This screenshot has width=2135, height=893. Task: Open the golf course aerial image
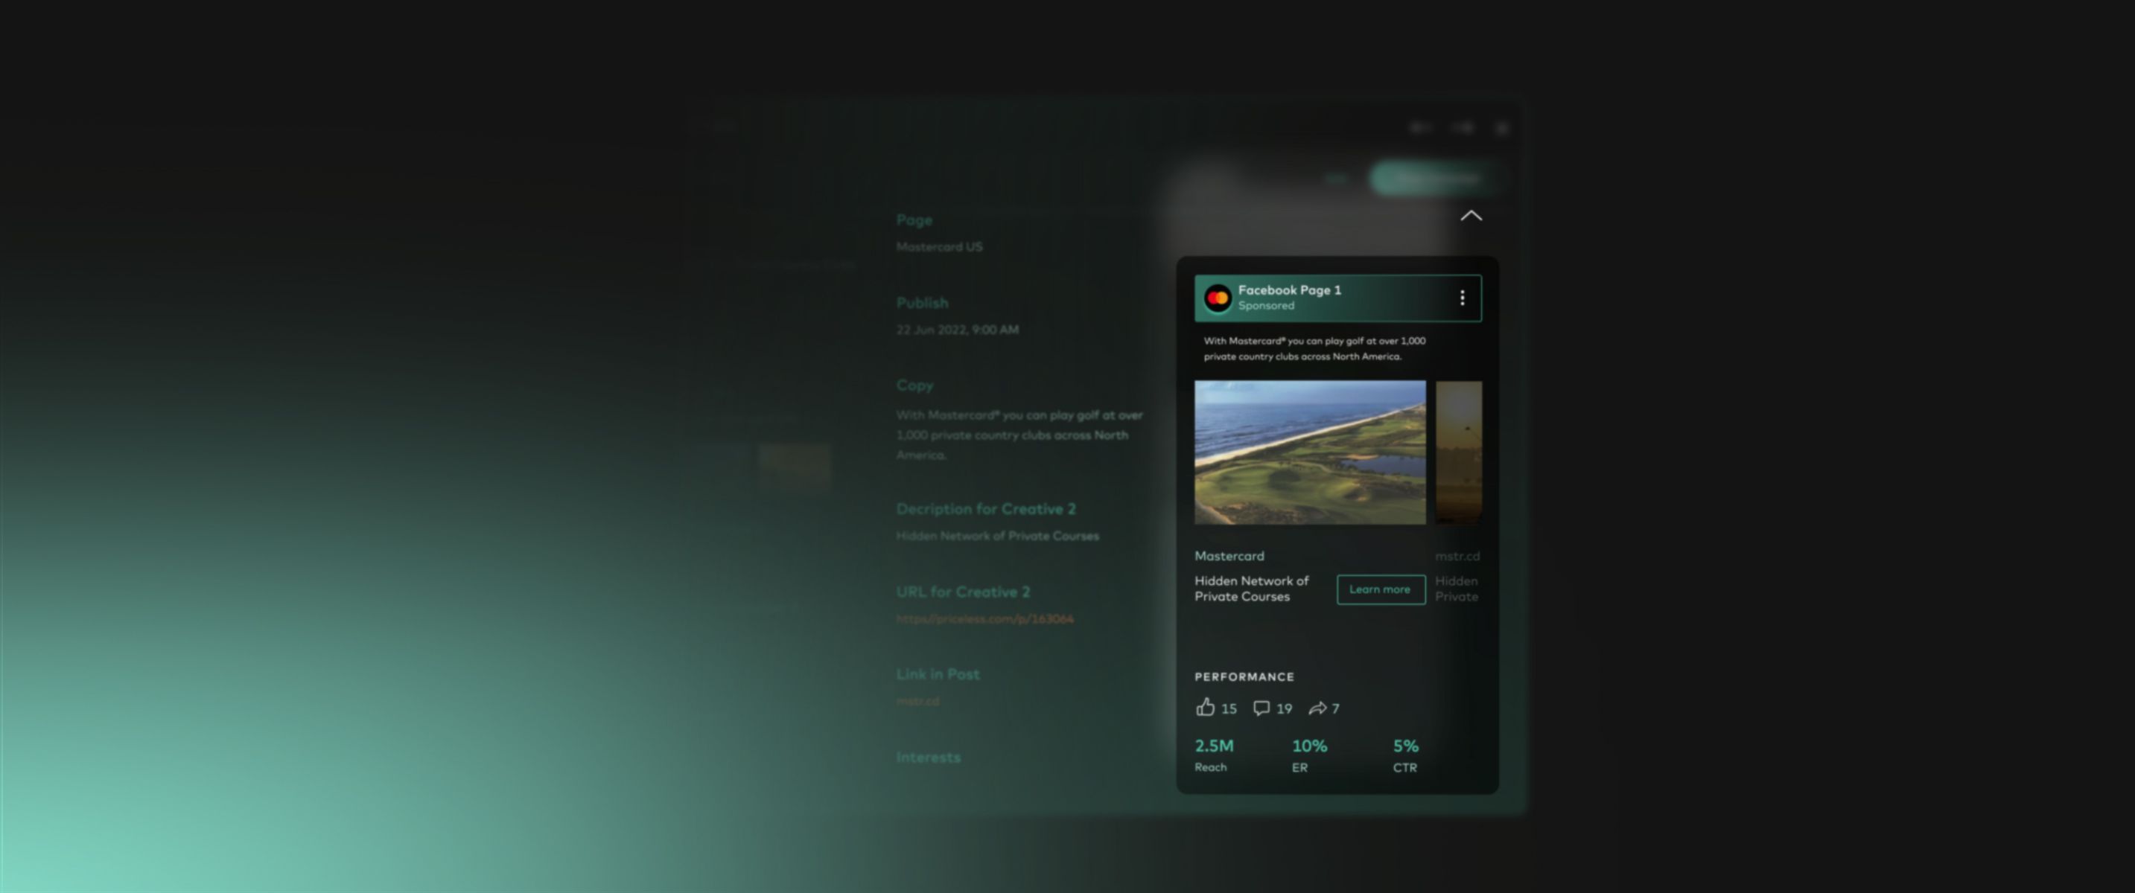click(x=1309, y=452)
